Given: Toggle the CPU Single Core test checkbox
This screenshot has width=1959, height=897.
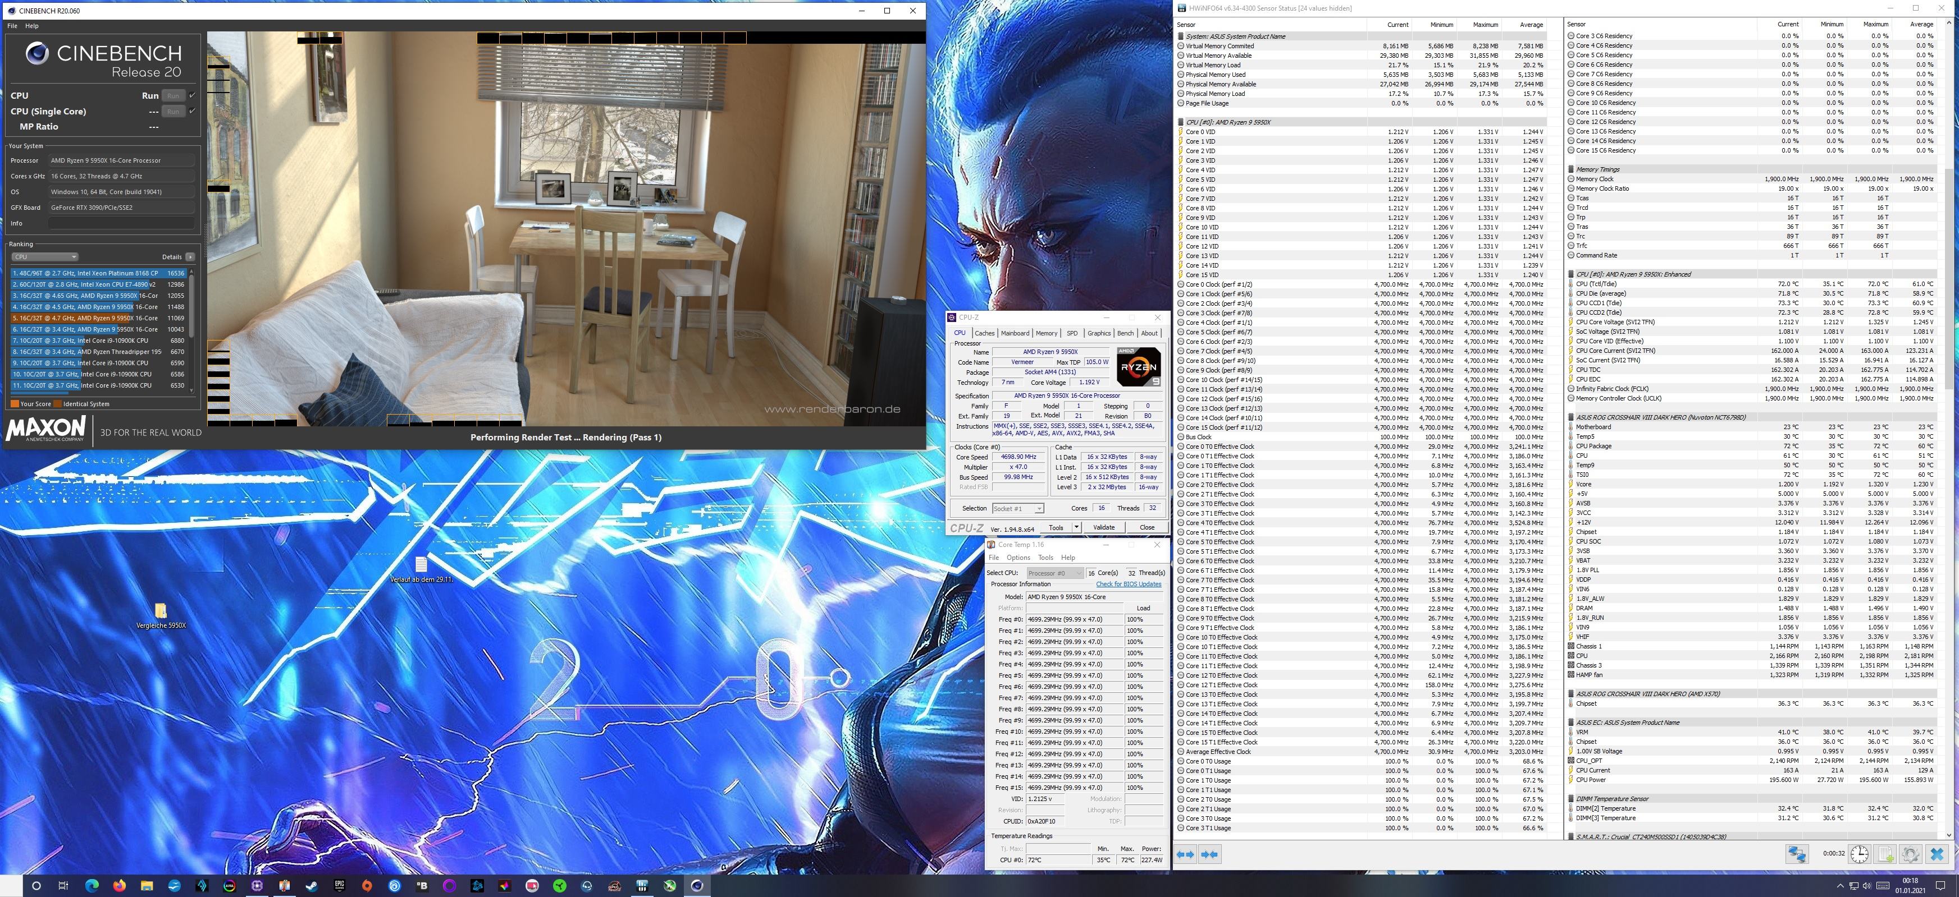Looking at the screenshot, I should point(191,111).
